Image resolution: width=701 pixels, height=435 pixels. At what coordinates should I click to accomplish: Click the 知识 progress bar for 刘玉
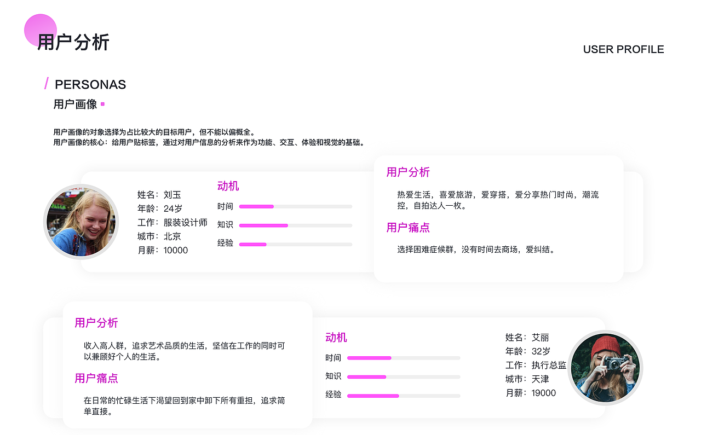point(296,225)
